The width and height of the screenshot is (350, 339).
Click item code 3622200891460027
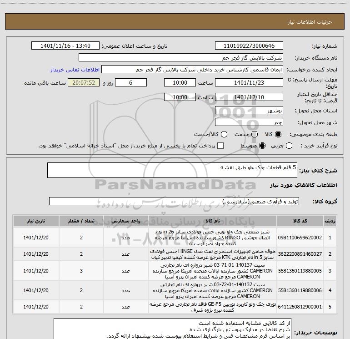click(x=300, y=254)
